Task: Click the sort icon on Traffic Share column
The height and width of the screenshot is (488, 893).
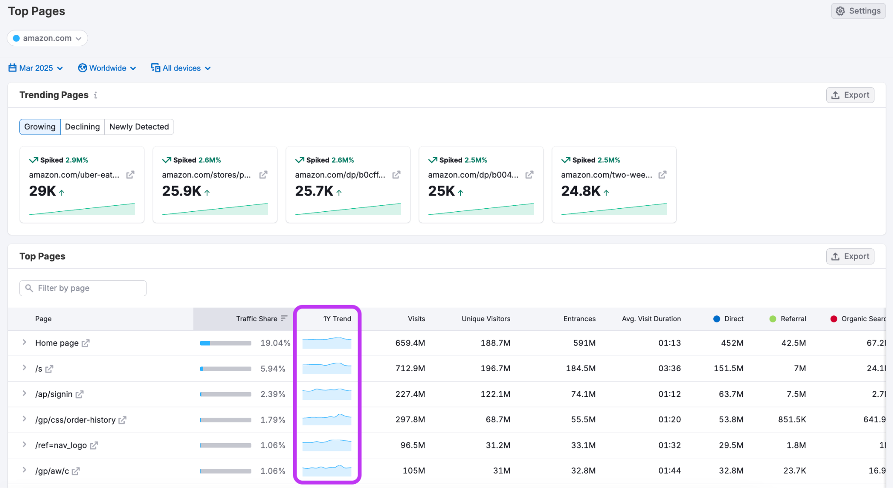Action: (284, 318)
